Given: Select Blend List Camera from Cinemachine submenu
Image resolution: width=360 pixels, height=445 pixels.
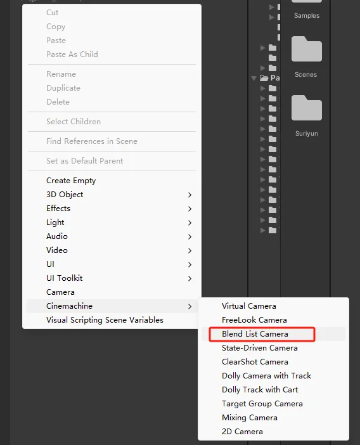Looking at the screenshot, I should click(x=273, y=334).
